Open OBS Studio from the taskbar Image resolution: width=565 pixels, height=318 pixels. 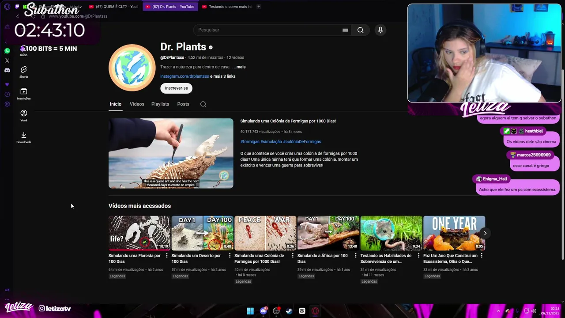click(276, 311)
